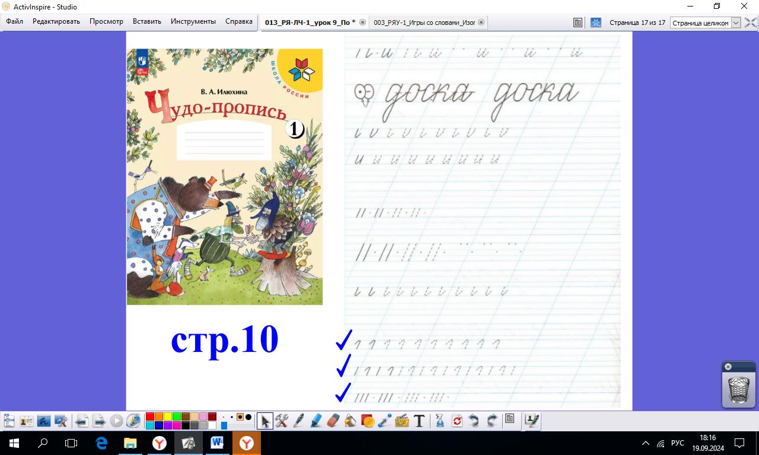Select the Fill paint bucket tool

point(350,421)
